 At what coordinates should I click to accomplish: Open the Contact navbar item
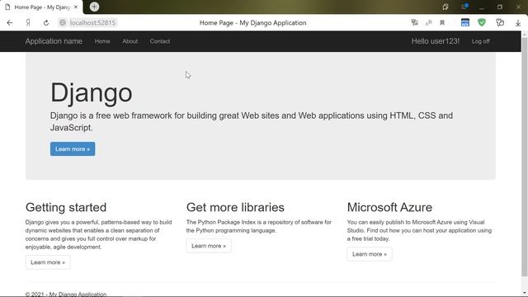[160, 41]
